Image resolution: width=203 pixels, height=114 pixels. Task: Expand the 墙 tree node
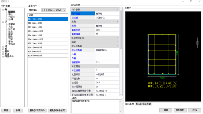click(3, 47)
